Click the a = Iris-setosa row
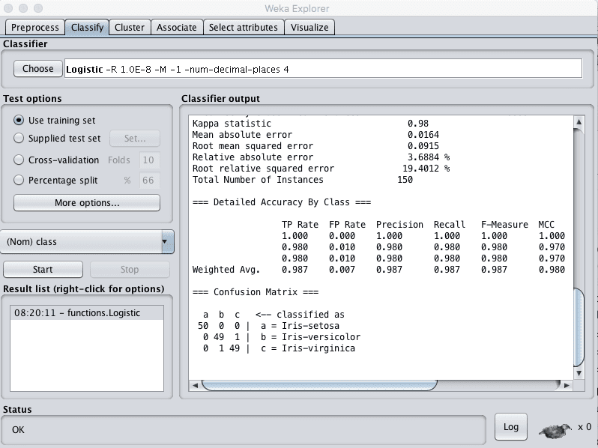This screenshot has width=598, height=448. pos(268,326)
